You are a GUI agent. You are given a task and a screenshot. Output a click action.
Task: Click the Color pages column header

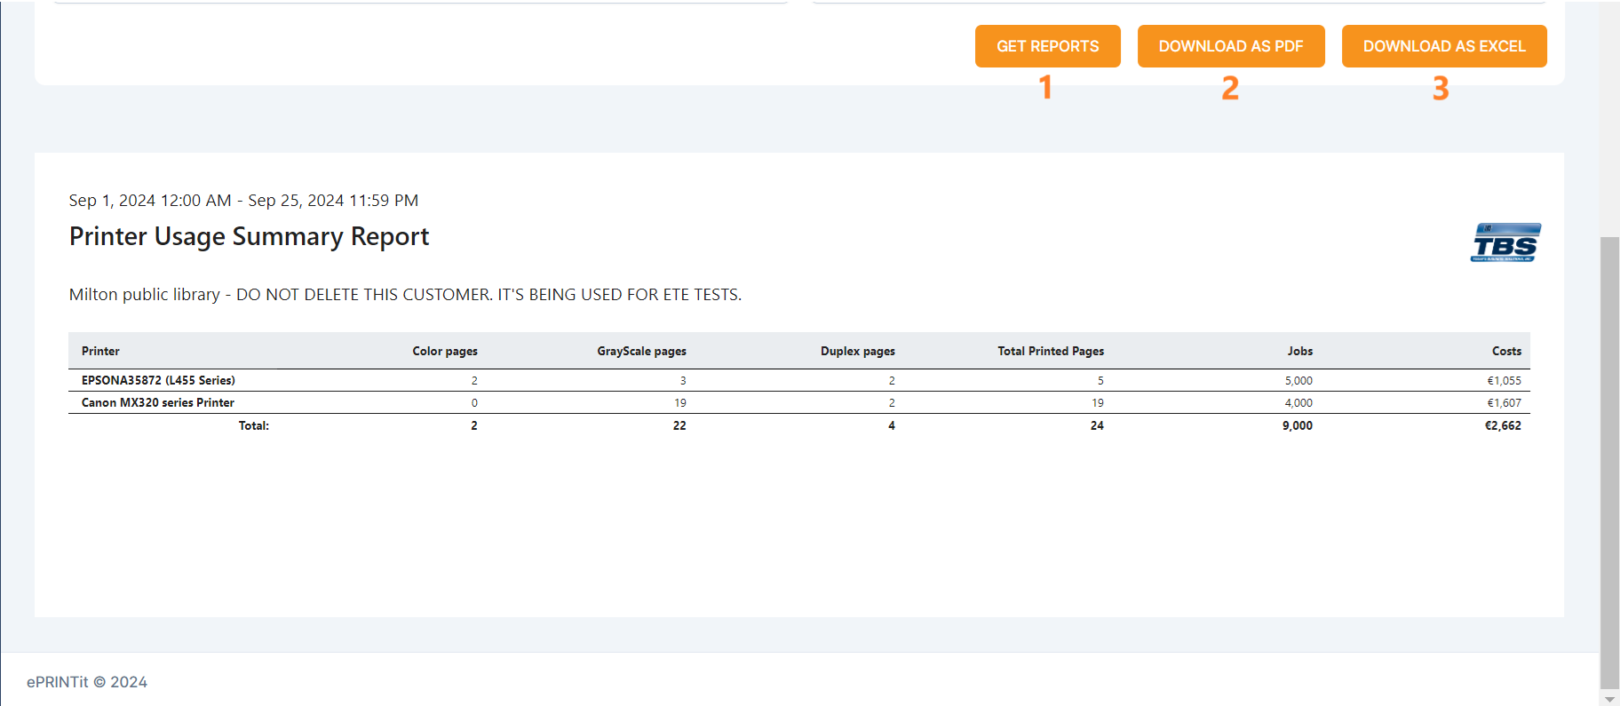(x=445, y=352)
